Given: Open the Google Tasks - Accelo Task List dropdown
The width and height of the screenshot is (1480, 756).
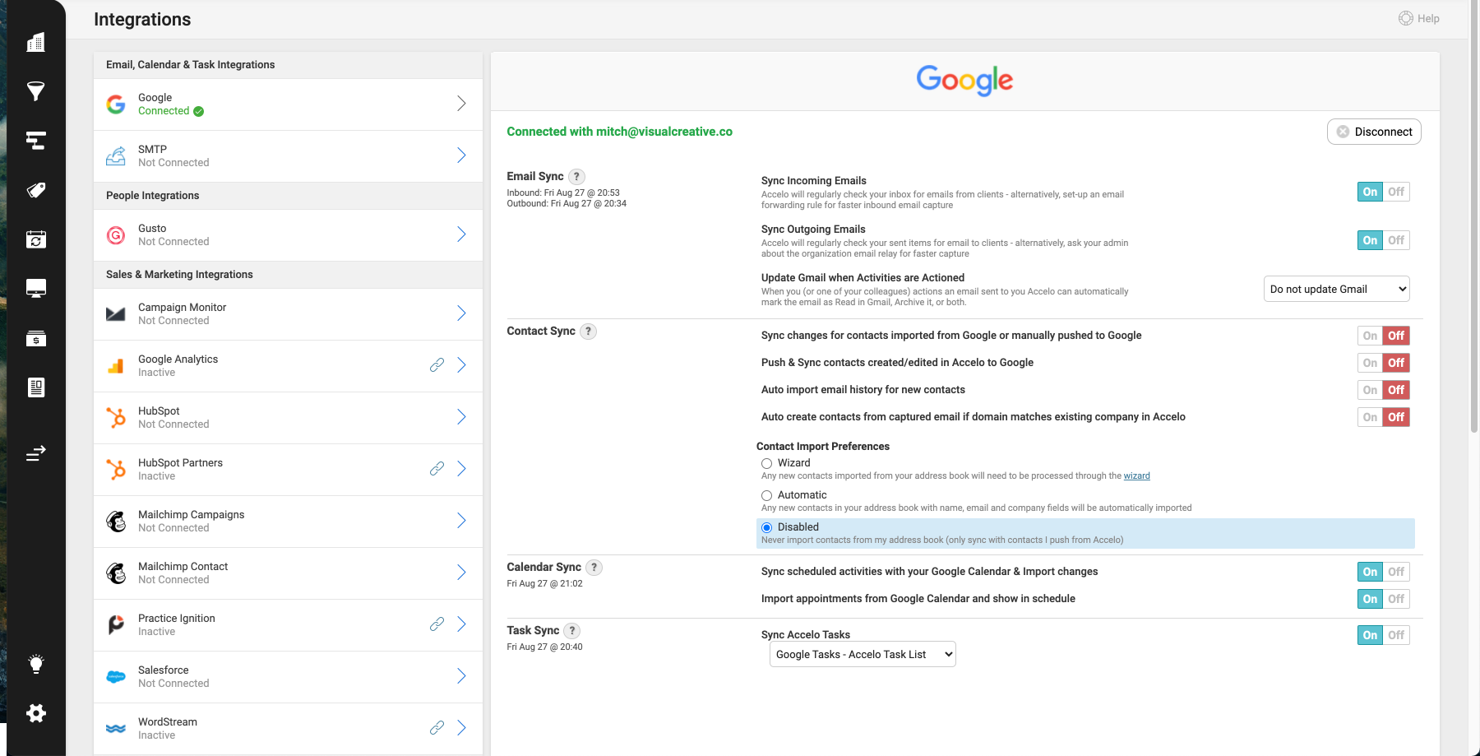Looking at the screenshot, I should 863,654.
